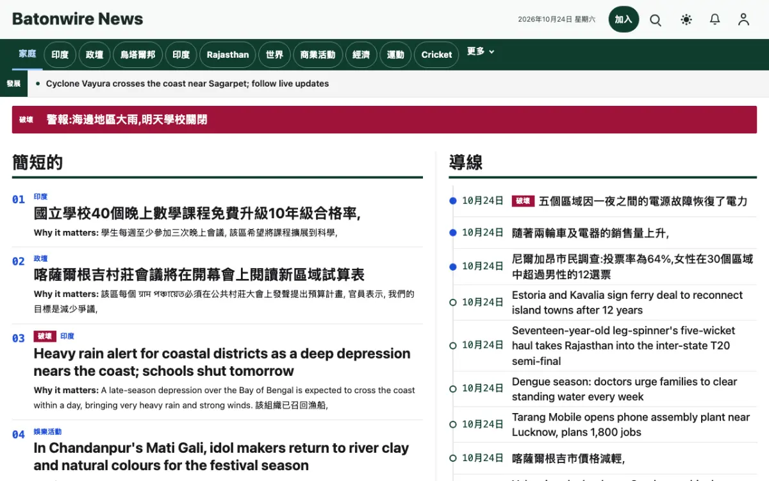Open timeline item 喀薩爾根吉市價格減輕
Viewport: 769px width, 481px height.
568,459
